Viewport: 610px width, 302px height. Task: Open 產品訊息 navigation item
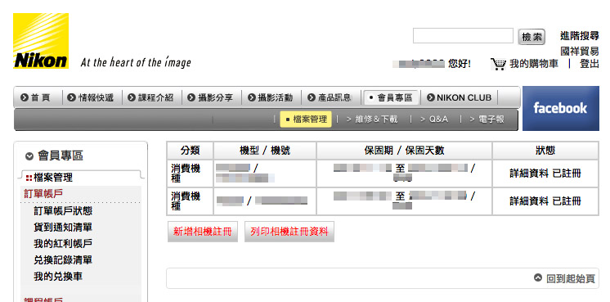tap(334, 97)
